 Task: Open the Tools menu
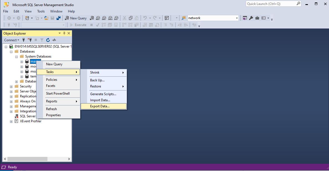(x=41, y=11)
